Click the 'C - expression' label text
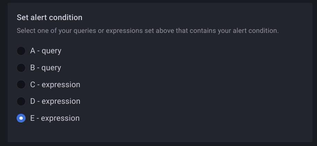Image resolution: width=317 pixels, height=146 pixels. pos(55,84)
